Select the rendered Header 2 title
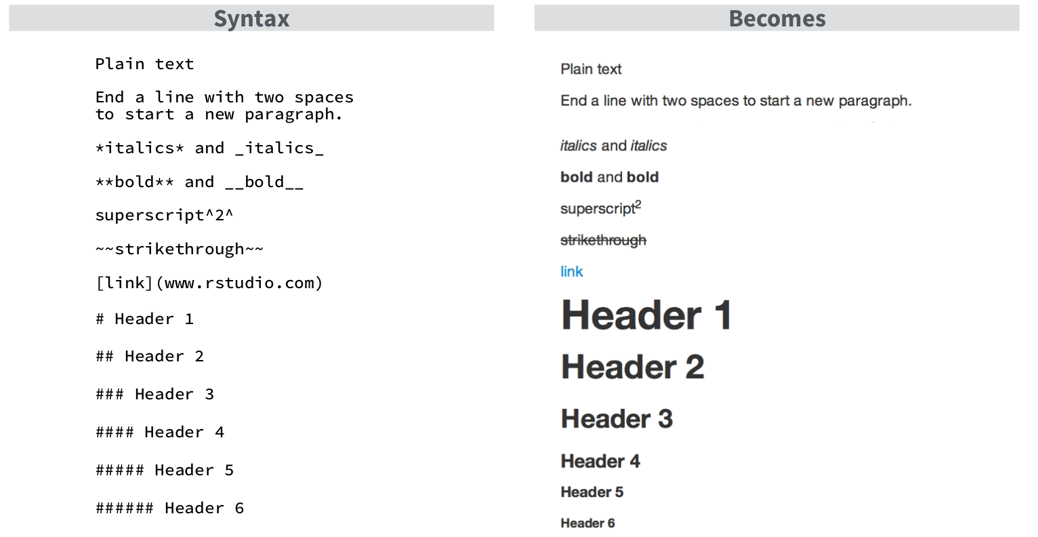 [x=633, y=367]
